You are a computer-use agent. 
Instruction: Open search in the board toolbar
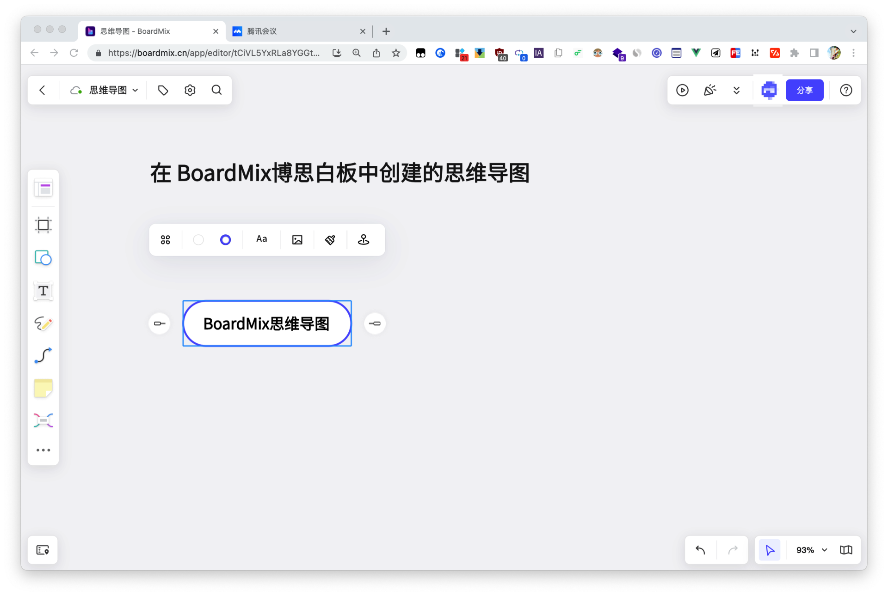(x=217, y=90)
